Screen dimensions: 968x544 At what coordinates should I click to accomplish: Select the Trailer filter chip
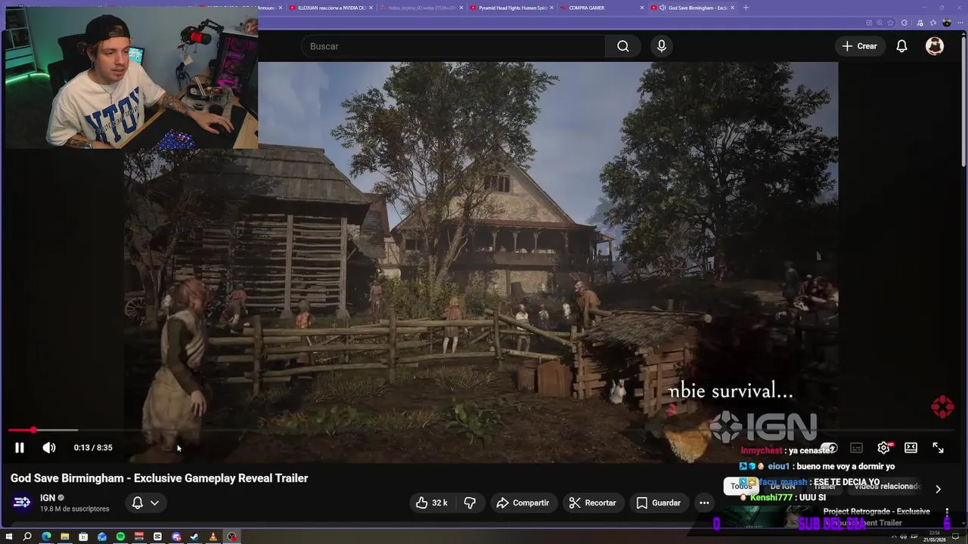824,487
